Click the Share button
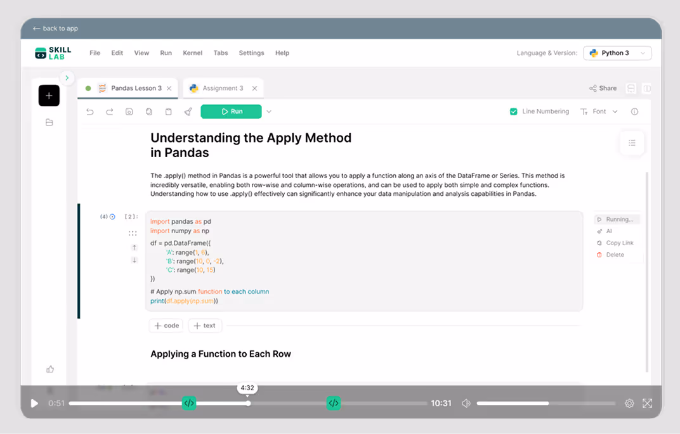The width and height of the screenshot is (680, 434). (x=603, y=88)
